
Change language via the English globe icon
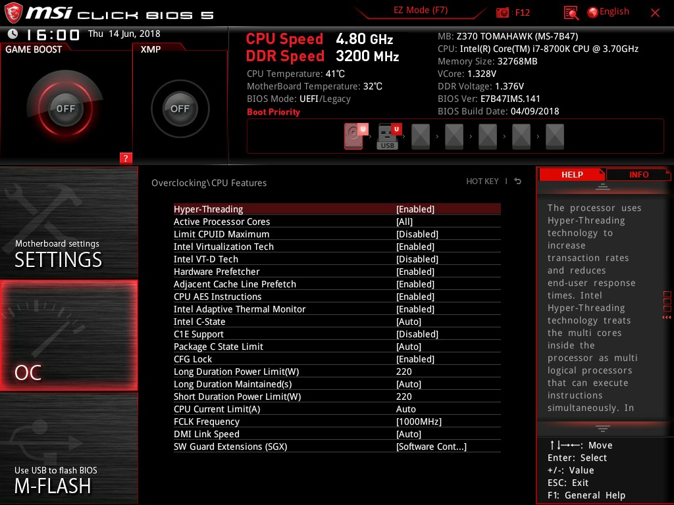click(608, 12)
